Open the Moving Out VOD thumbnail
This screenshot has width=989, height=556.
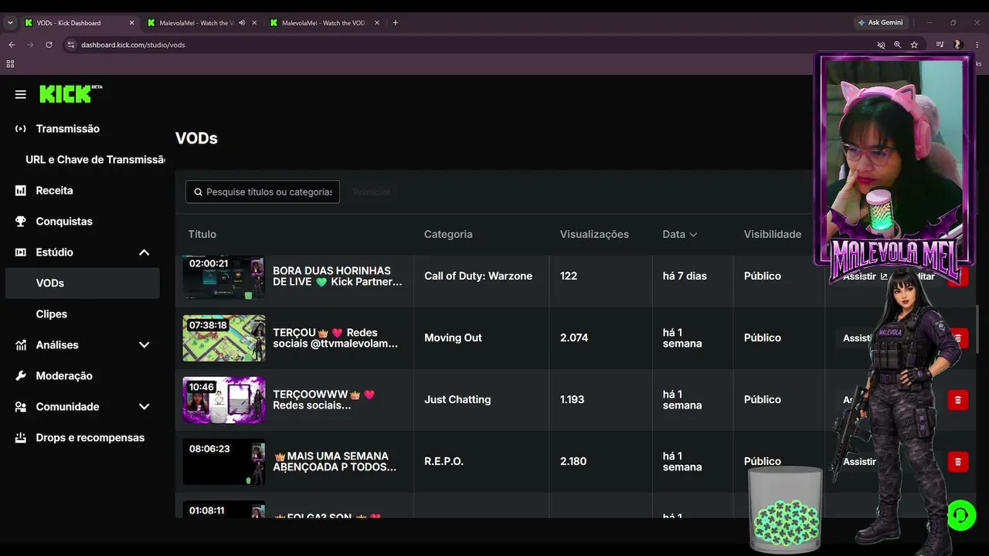224,338
